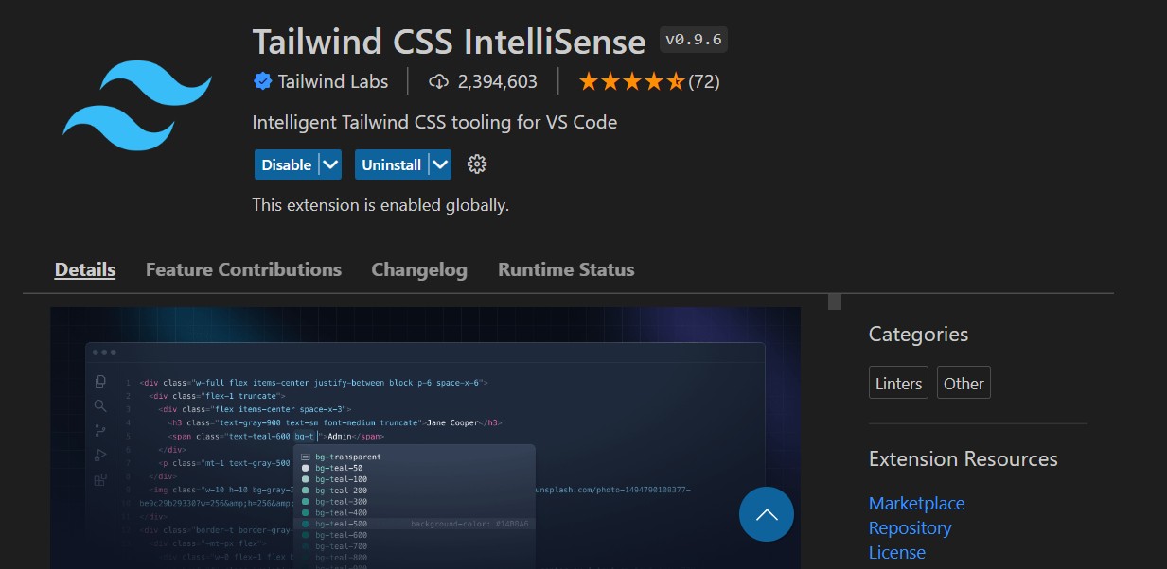1167x569 pixels.
Task: Filter extensions by the Linters category
Action: (897, 382)
